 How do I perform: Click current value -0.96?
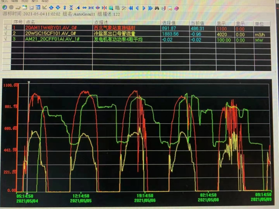pos(196,34)
